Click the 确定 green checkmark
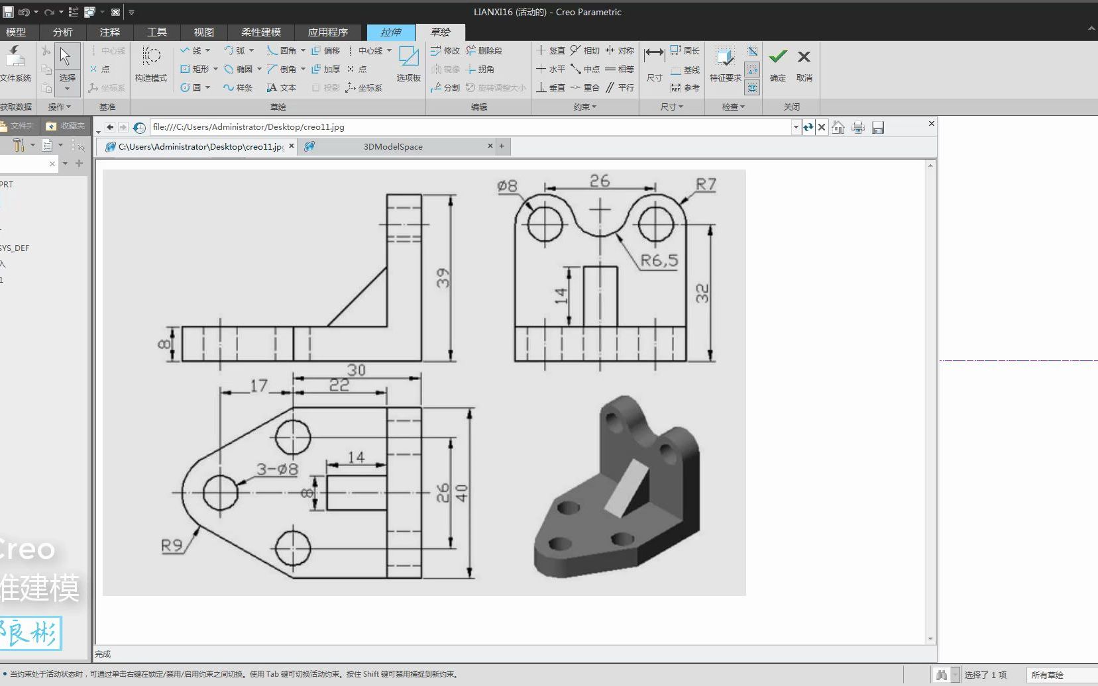The width and height of the screenshot is (1098, 686). 778,57
